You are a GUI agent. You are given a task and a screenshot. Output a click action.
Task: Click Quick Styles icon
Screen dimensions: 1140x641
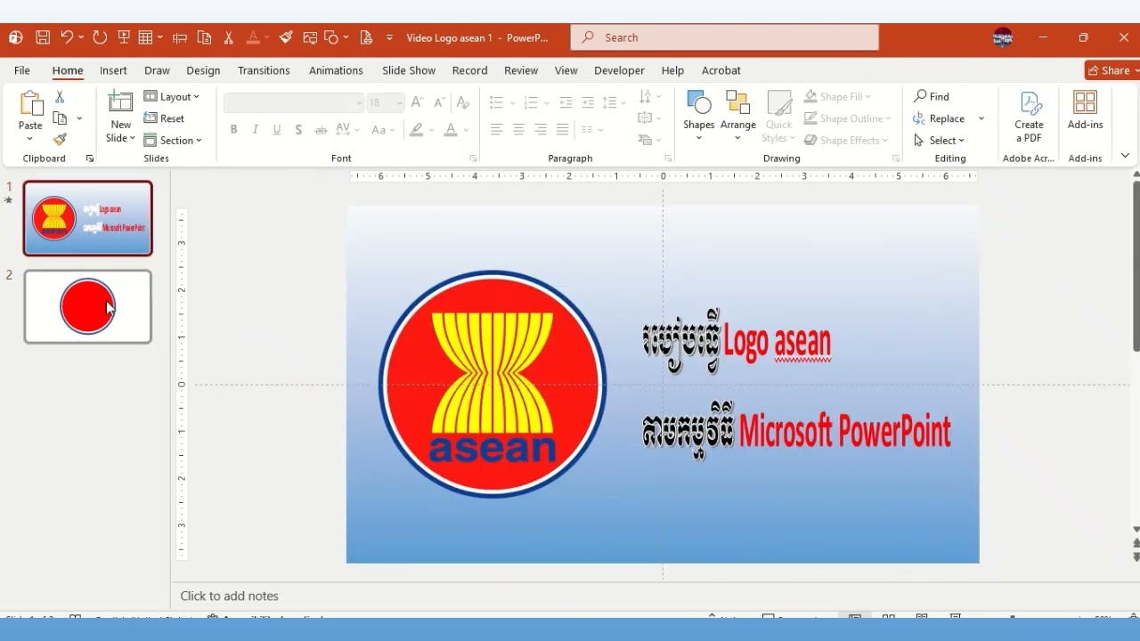(x=779, y=116)
